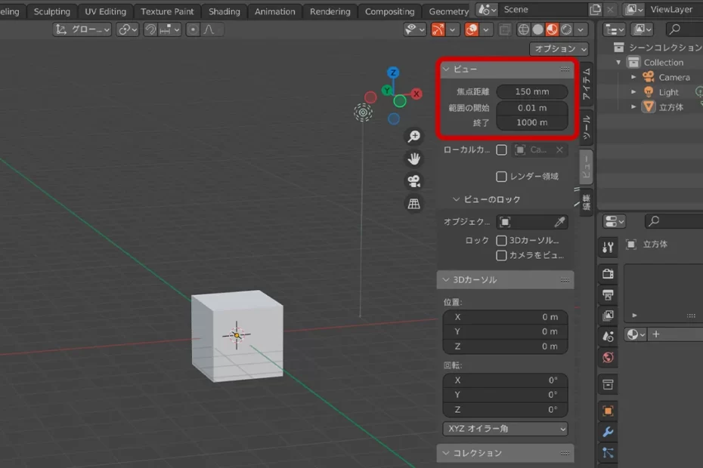Click the hand pan view icon
This screenshot has width=703, height=468.
pyautogui.click(x=414, y=159)
